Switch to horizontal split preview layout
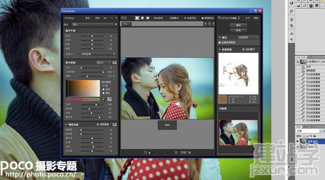 142,18
